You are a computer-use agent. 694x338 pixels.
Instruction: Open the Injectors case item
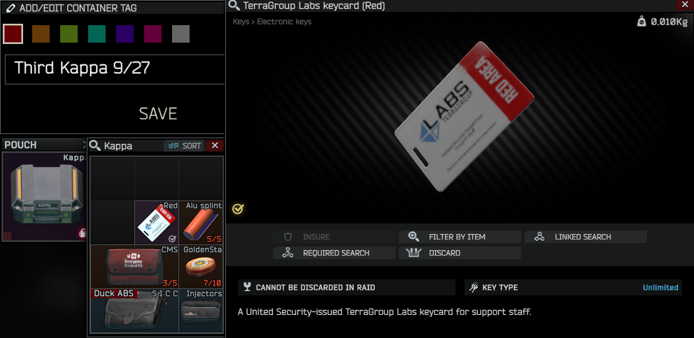click(x=201, y=311)
